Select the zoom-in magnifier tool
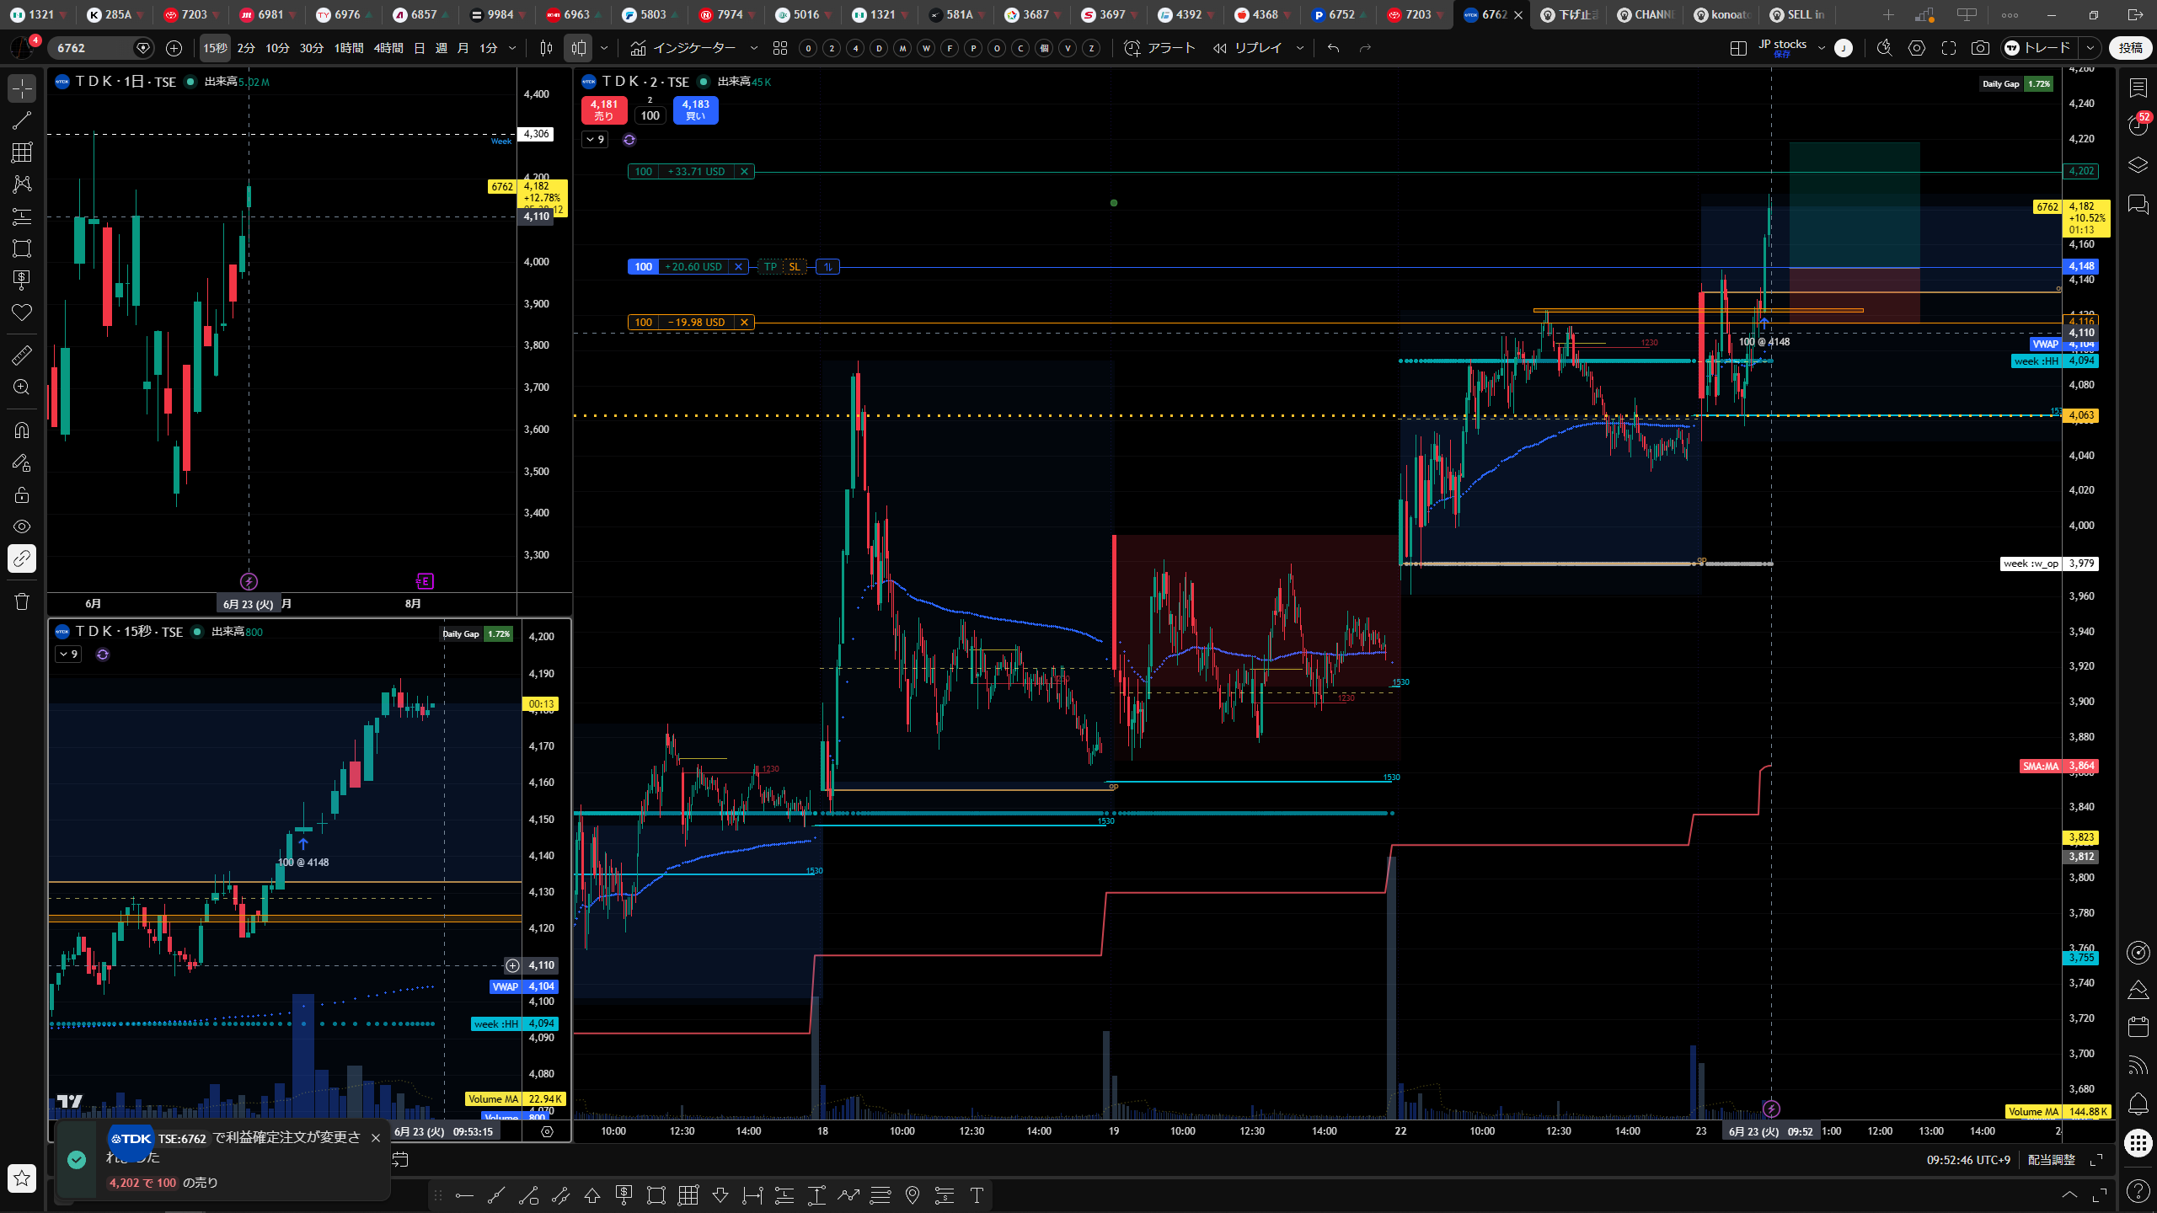 click(x=22, y=387)
